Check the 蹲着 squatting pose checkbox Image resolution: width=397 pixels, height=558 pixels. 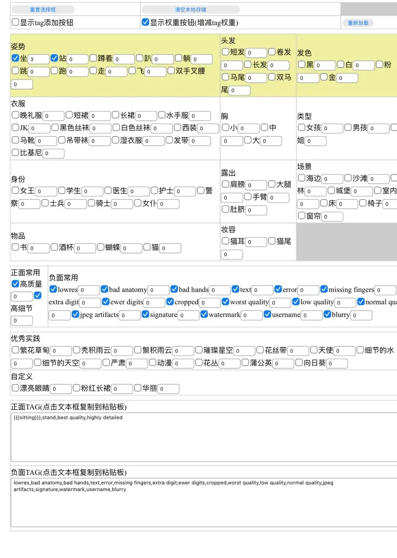93,58
